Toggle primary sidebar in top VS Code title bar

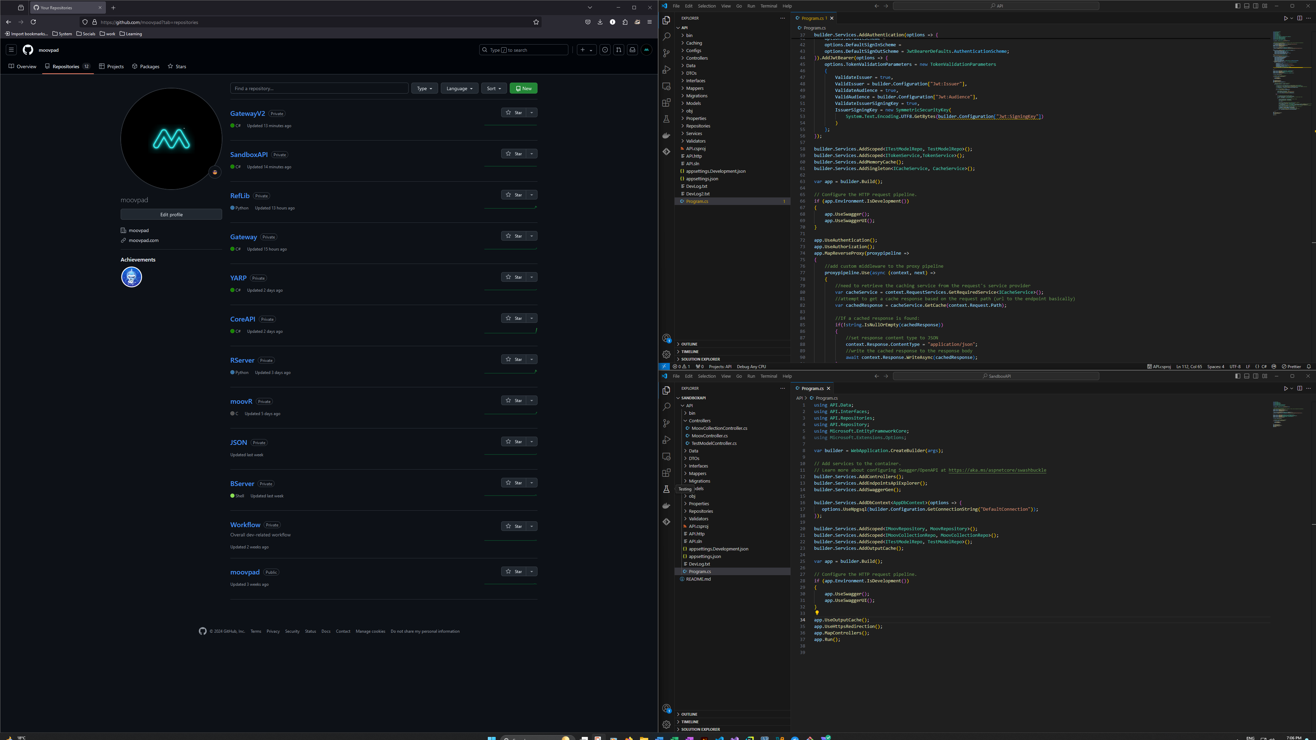pyautogui.click(x=1237, y=6)
